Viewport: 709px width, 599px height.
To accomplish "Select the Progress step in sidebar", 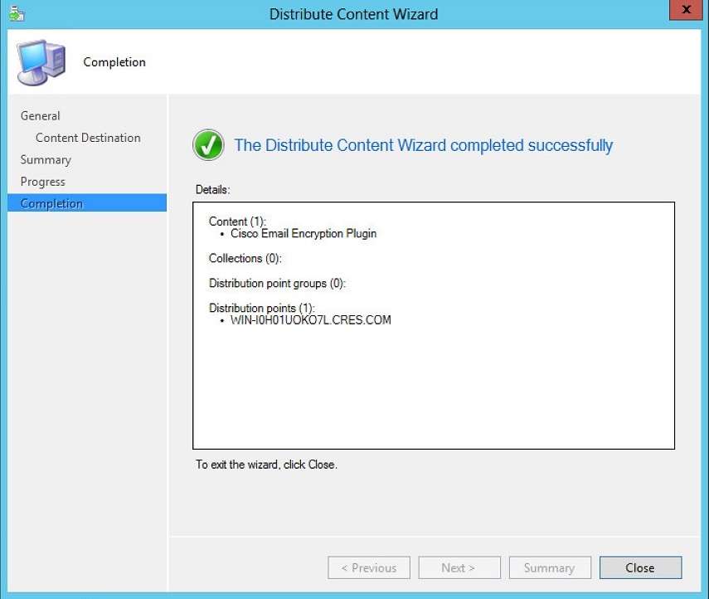I will tap(44, 181).
